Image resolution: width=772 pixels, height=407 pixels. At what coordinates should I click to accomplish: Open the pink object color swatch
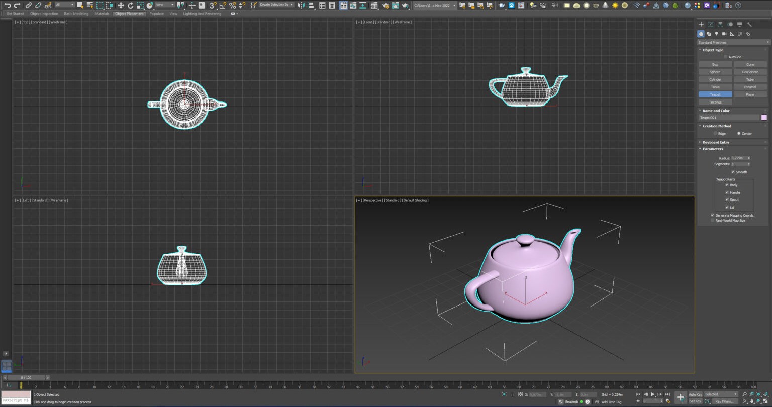764,118
